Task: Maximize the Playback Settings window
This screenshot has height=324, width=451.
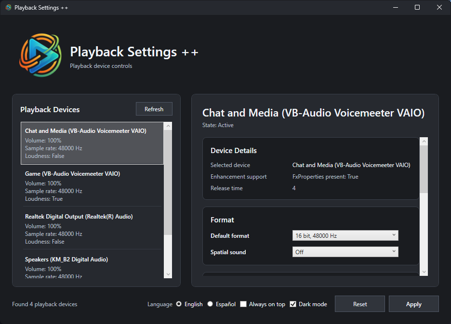Action: click(x=417, y=8)
